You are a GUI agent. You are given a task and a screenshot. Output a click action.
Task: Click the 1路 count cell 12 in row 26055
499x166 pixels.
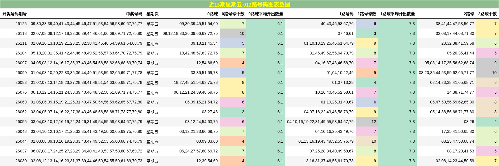coord(367,122)
